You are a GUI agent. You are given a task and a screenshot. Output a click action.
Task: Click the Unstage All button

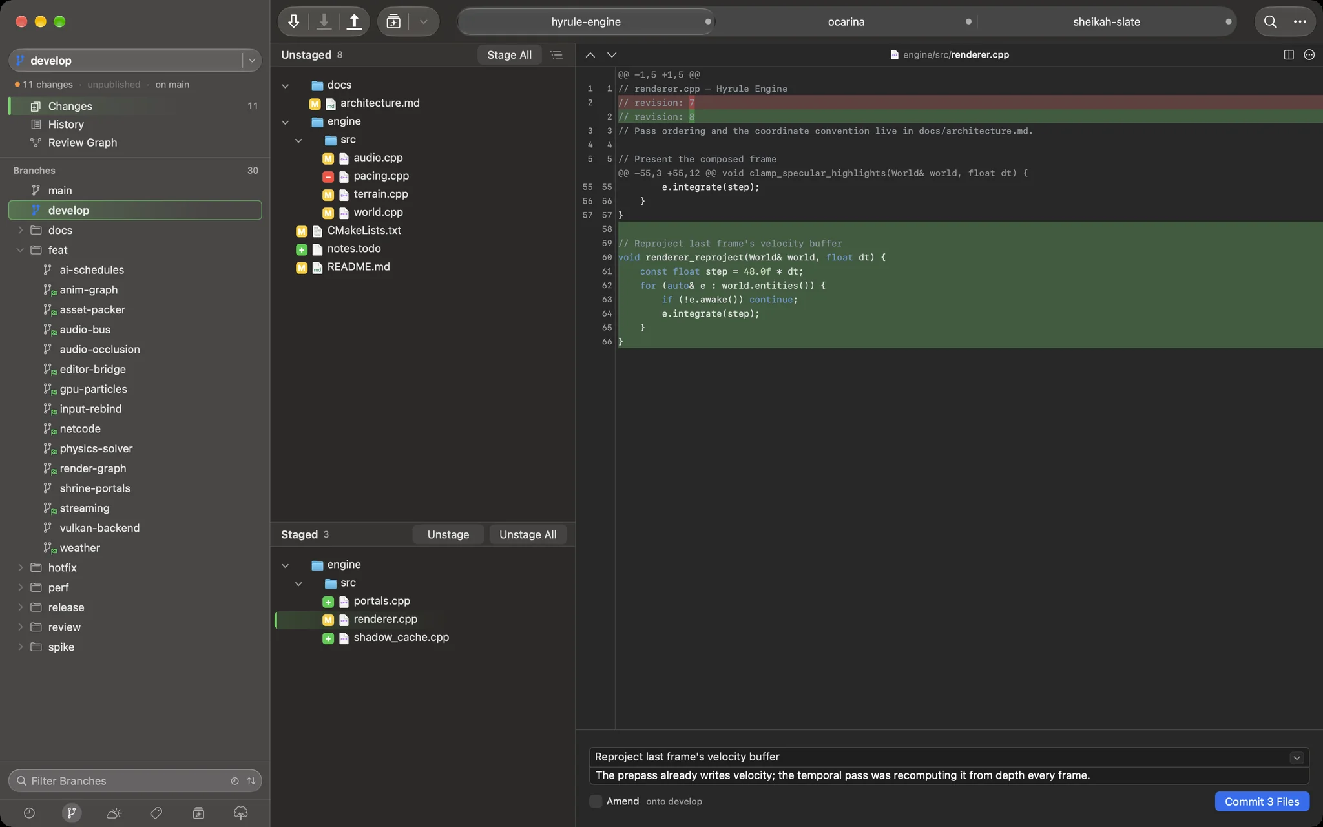pyautogui.click(x=528, y=534)
